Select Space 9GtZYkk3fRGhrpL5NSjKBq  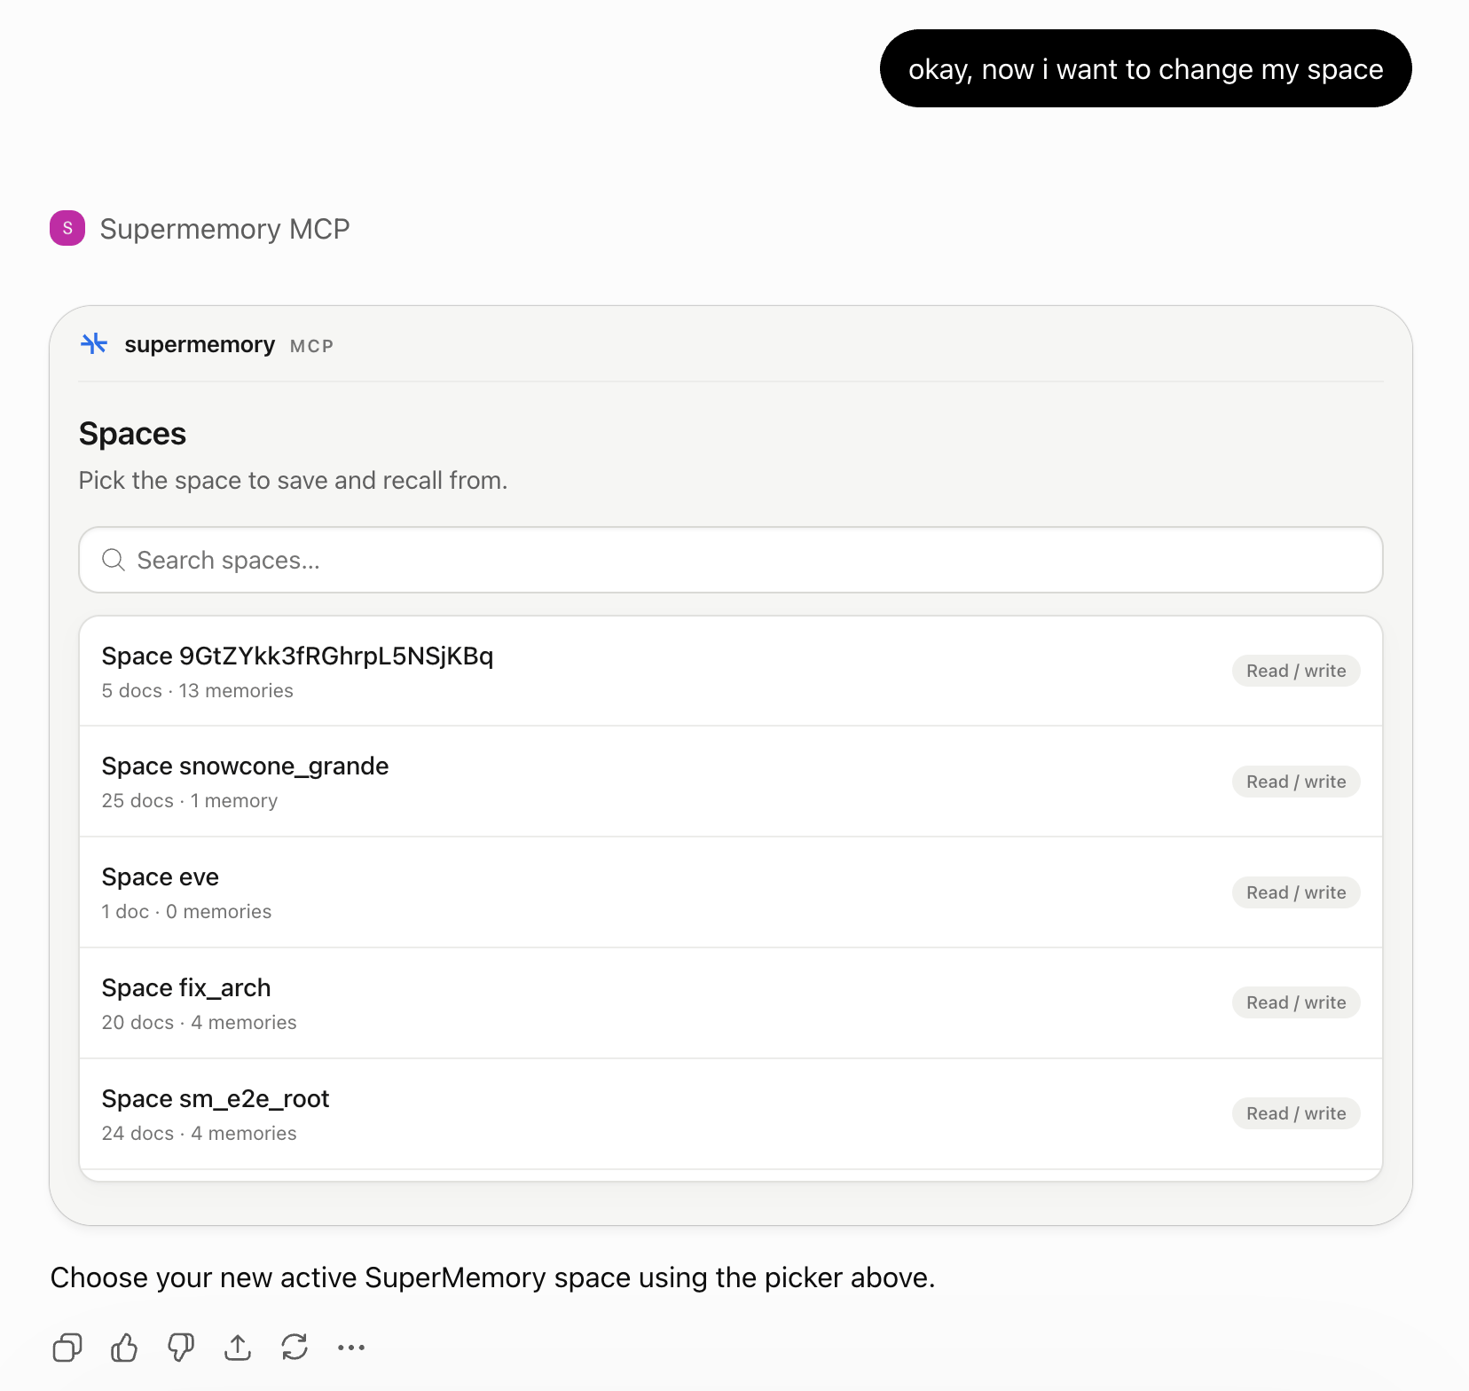731,671
